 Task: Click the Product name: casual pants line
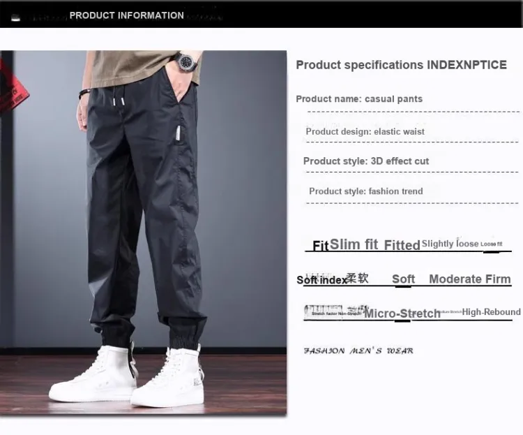[x=359, y=99]
